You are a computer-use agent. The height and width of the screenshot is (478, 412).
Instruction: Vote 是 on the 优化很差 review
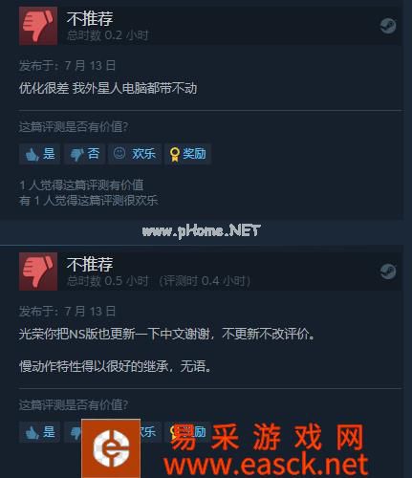pyautogui.click(x=40, y=154)
